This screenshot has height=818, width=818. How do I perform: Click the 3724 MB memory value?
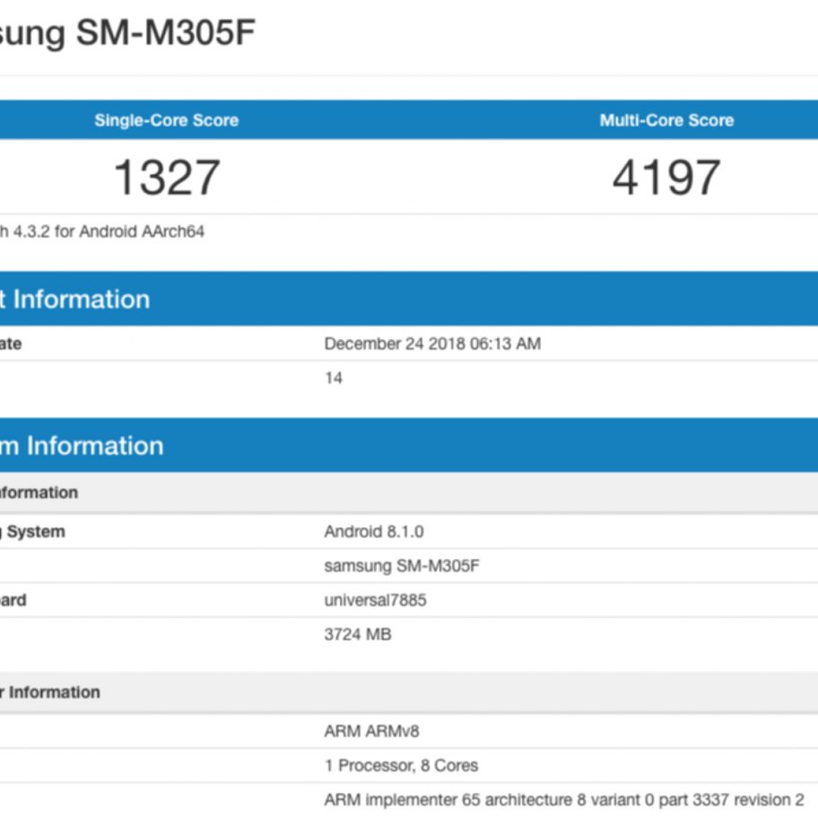(x=358, y=634)
